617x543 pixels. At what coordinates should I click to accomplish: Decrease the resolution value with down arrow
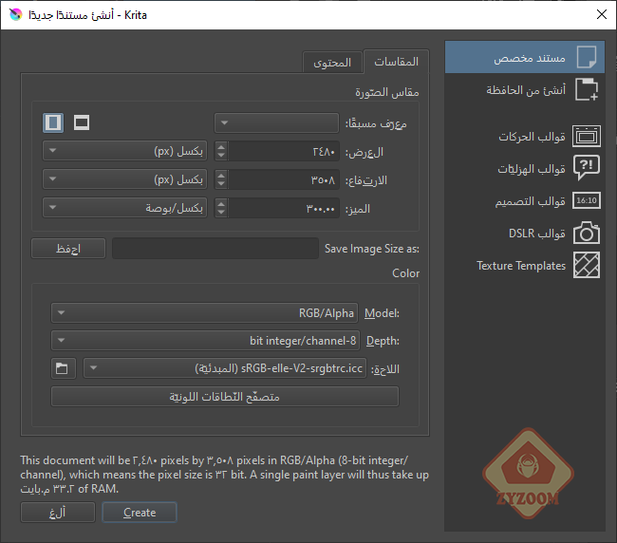pos(221,212)
